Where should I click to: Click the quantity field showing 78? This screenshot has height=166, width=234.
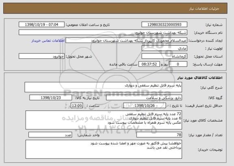(159, 135)
